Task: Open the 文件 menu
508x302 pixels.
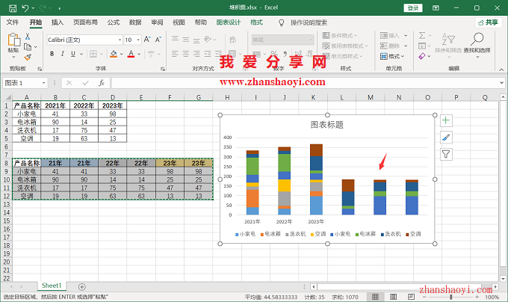Action: 13,22
